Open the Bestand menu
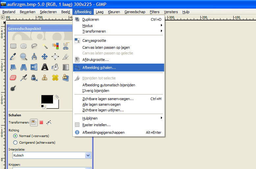 click(x=9, y=12)
